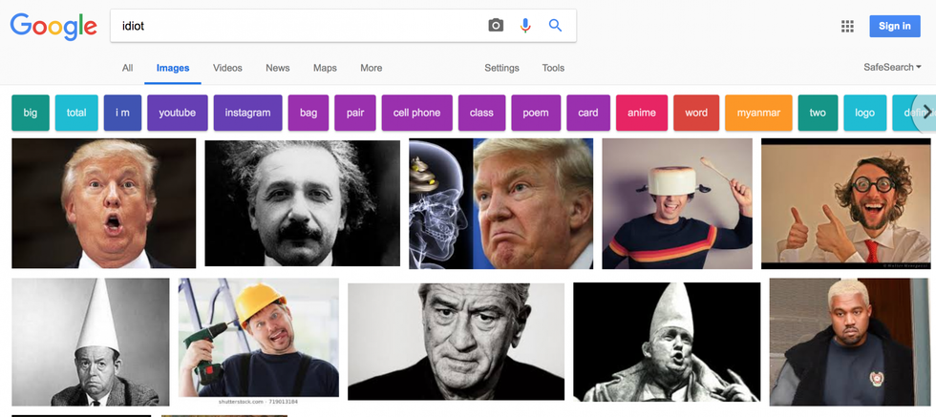Click the Sign in button

pyautogui.click(x=895, y=27)
